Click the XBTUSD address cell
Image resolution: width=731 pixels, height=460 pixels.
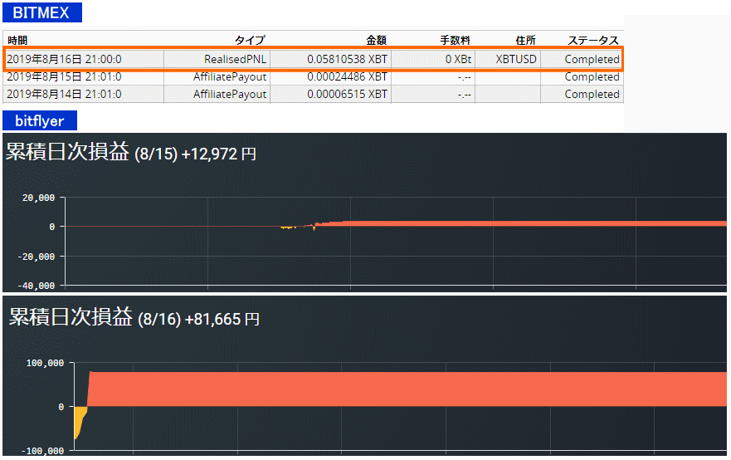516,60
